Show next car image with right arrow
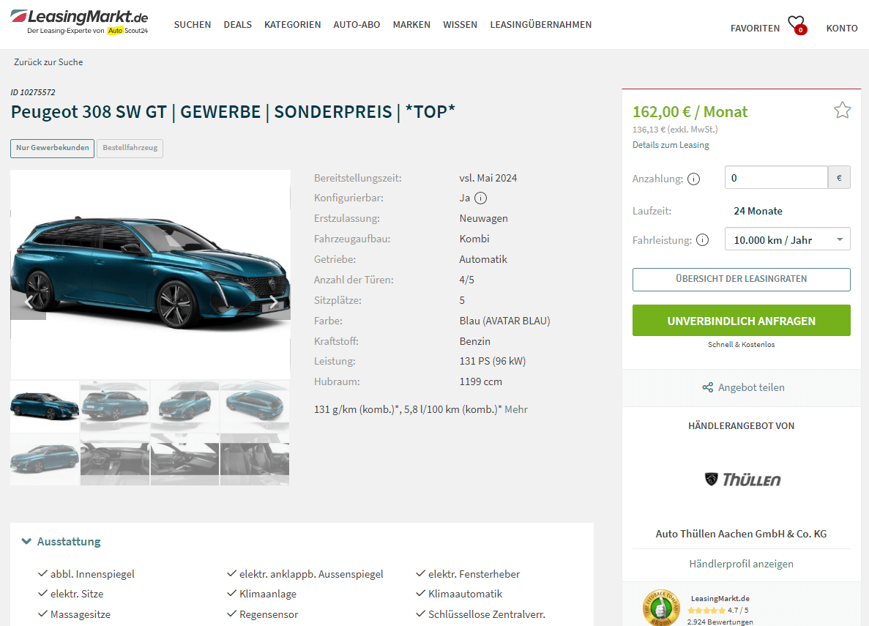This screenshot has width=869, height=626. (274, 302)
